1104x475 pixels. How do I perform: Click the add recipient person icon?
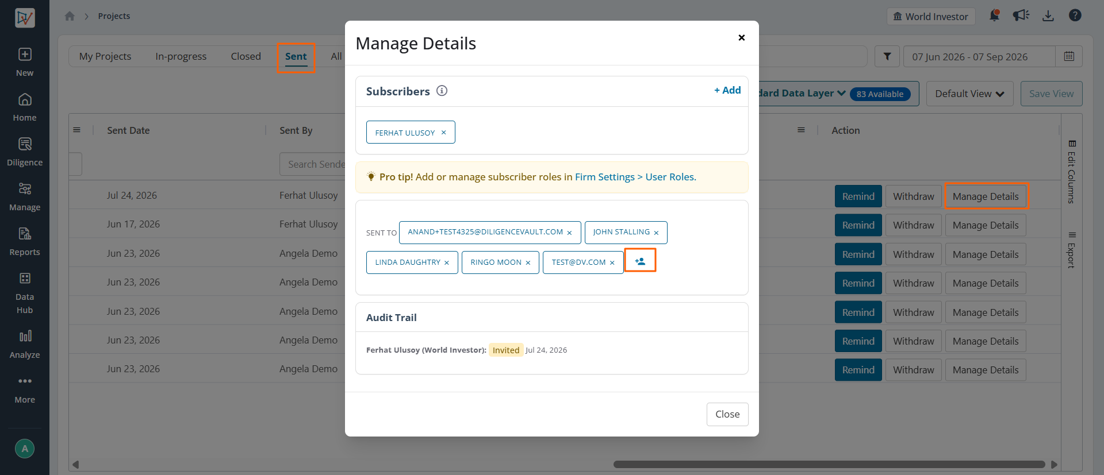click(x=640, y=261)
